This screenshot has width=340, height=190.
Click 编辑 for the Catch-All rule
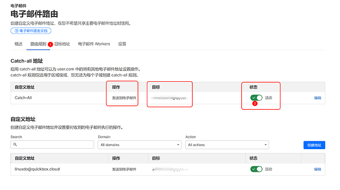coord(318,98)
